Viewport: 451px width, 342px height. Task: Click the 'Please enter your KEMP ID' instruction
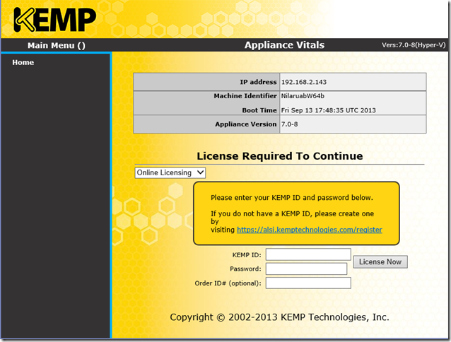coord(292,198)
